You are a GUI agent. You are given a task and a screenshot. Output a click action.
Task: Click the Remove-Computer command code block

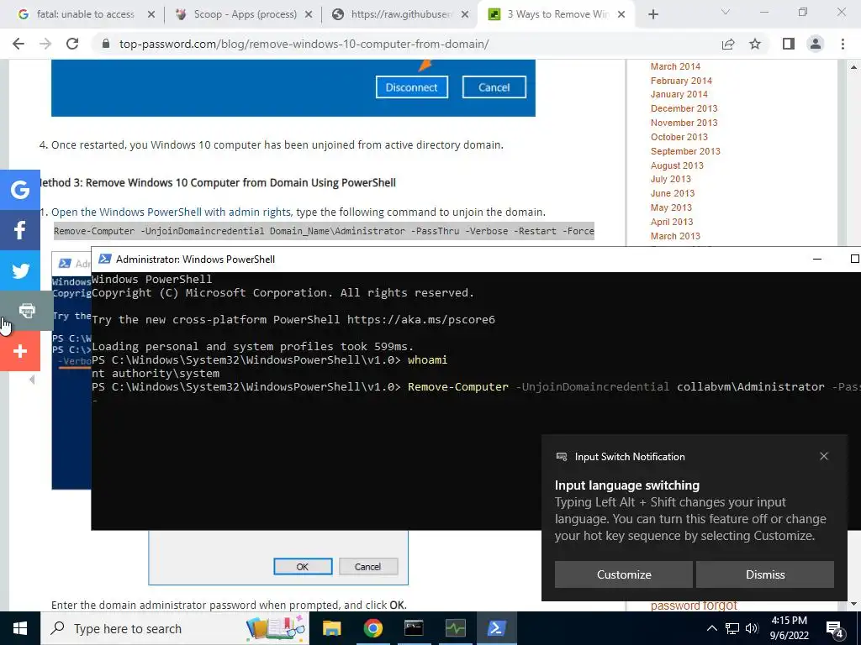(324, 231)
